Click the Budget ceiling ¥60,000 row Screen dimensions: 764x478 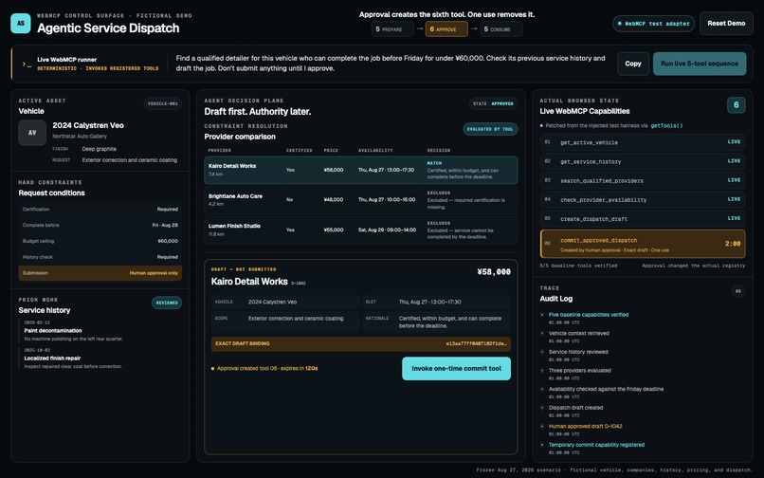100,241
